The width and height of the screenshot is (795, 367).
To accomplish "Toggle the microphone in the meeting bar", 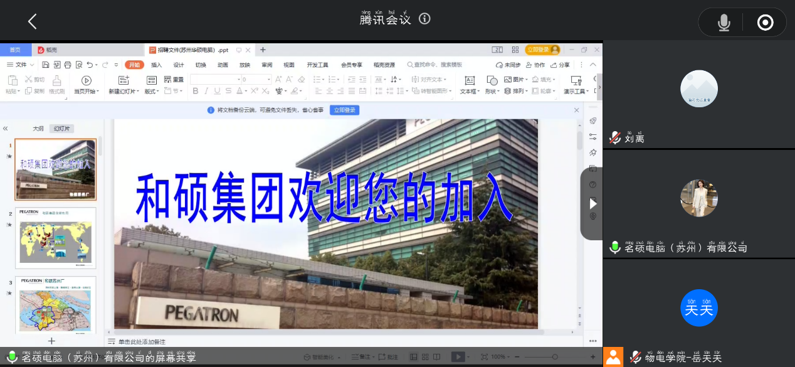I will pos(724,23).
